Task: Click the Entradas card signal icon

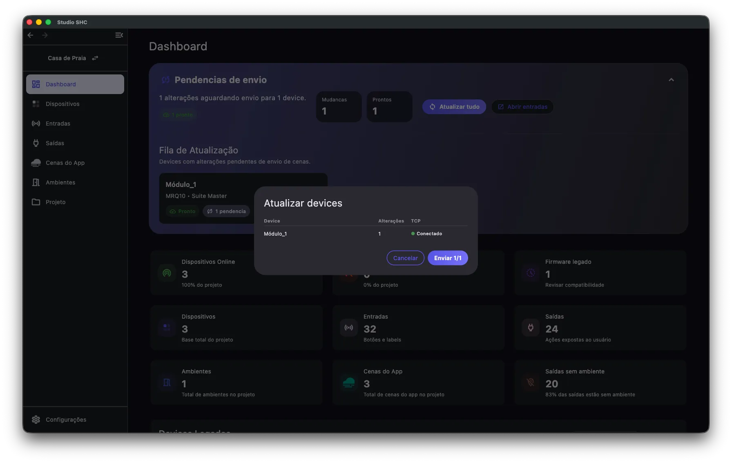Action: tap(349, 328)
